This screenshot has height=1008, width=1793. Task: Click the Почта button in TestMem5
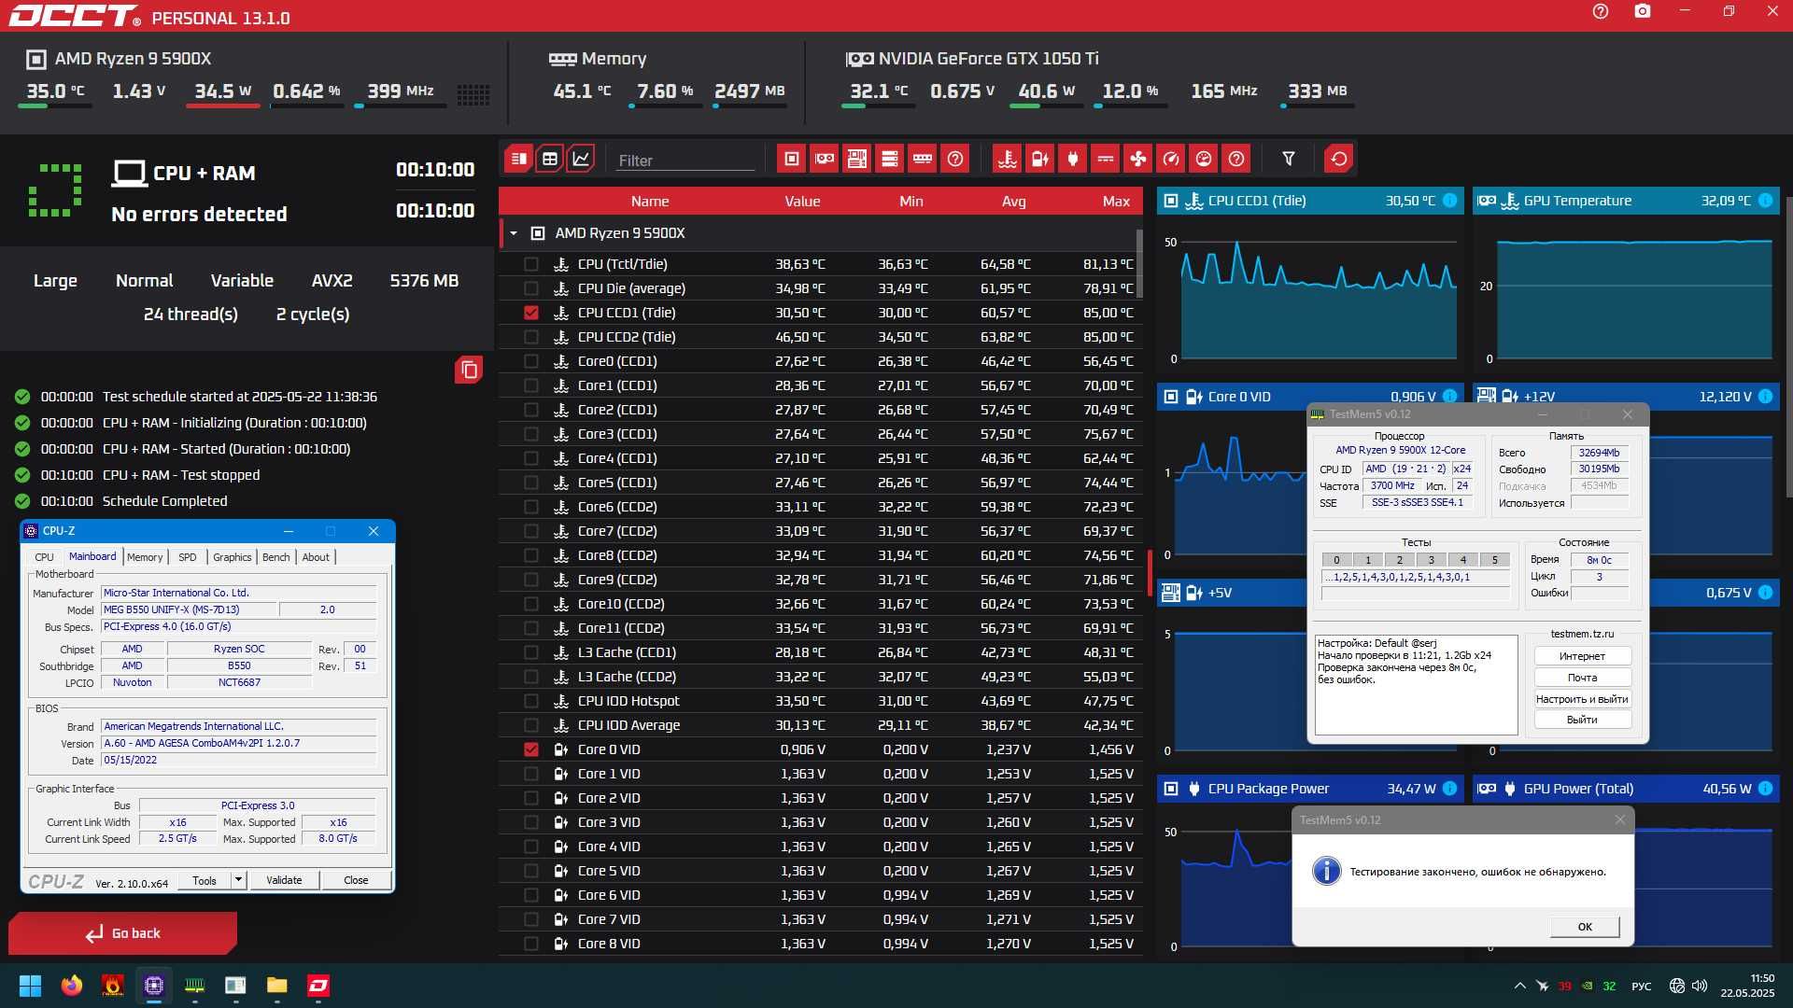point(1582,678)
